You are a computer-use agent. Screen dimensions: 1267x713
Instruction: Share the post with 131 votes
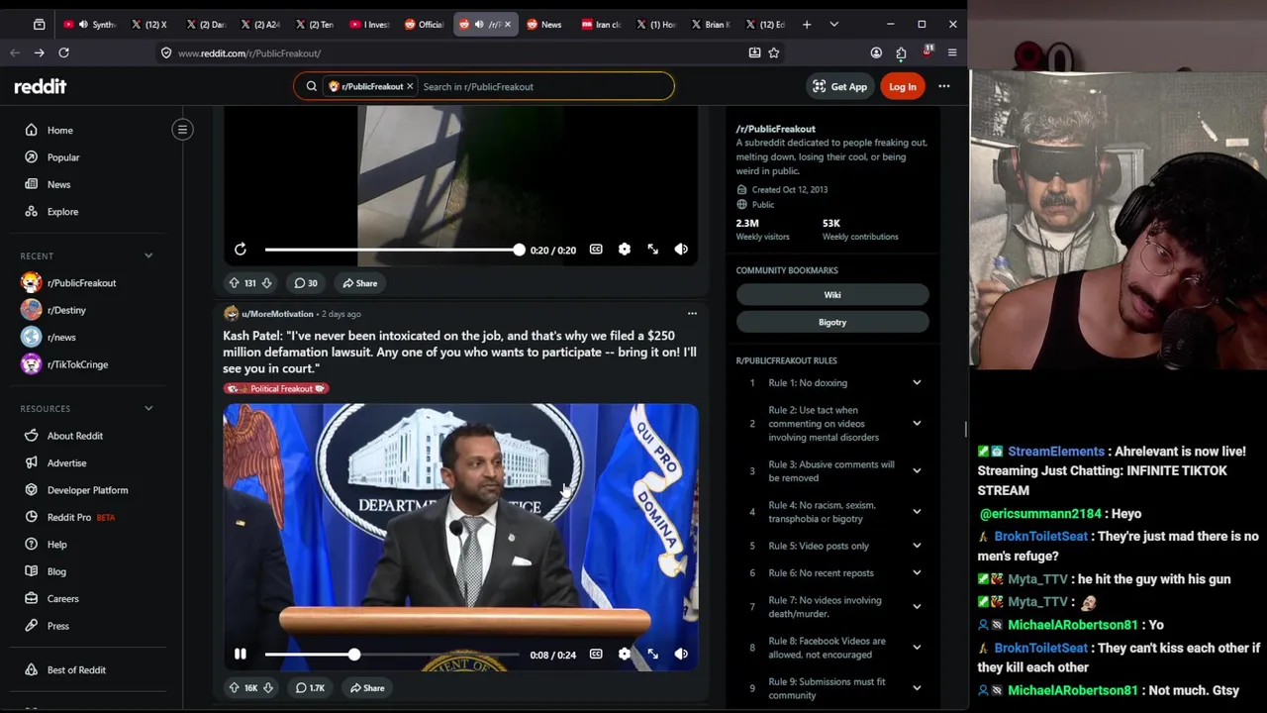coord(359,283)
